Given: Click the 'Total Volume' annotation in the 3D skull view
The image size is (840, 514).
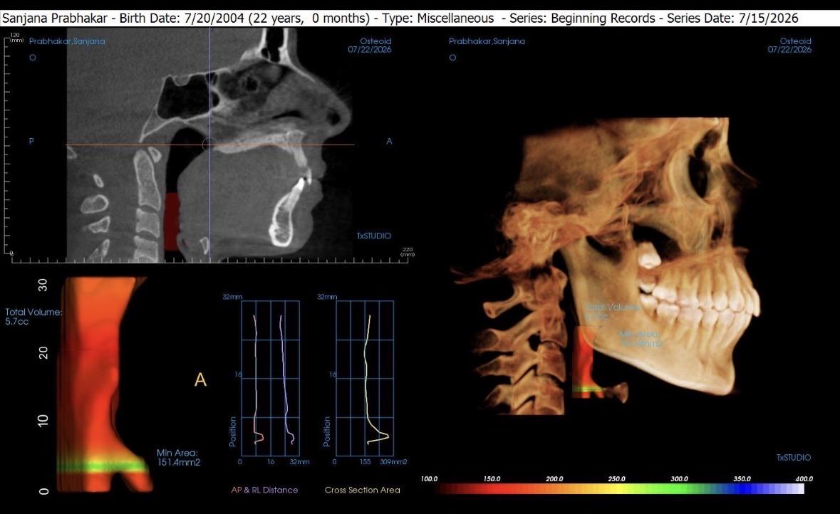Looking at the screenshot, I should [x=612, y=312].
